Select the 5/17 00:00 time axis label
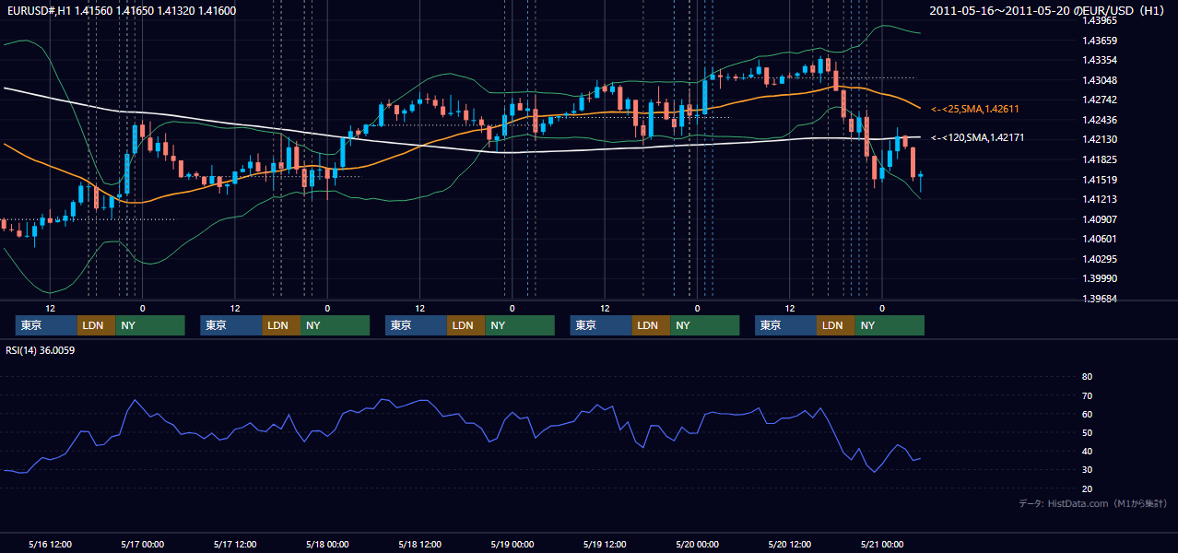 pos(142,544)
